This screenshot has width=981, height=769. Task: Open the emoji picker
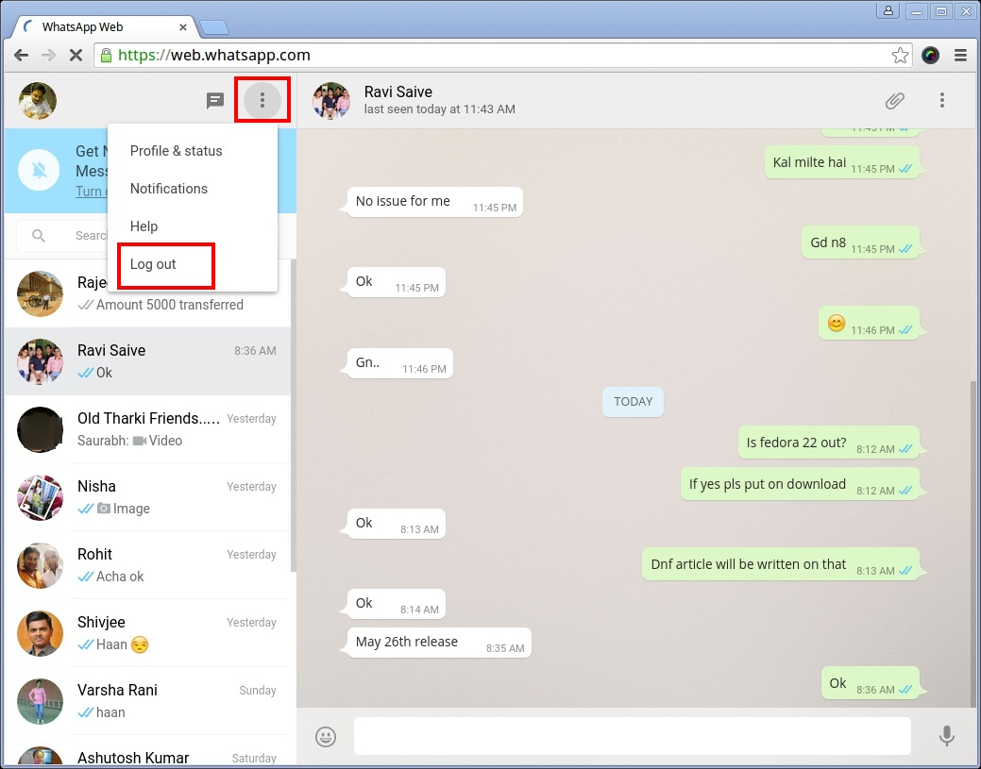326,737
